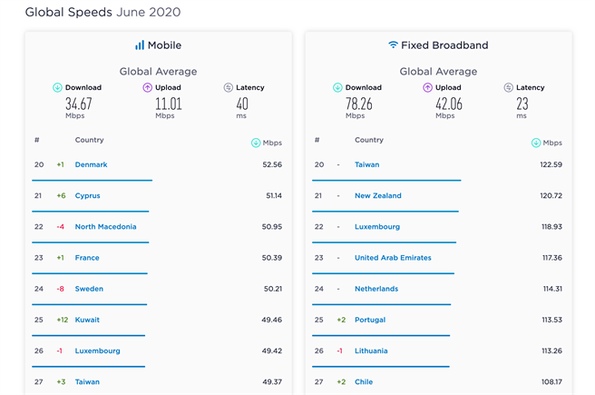The width and height of the screenshot is (595, 395).
Task: Click the Fixed Broadband Upload icon
Action: pyautogui.click(x=427, y=88)
